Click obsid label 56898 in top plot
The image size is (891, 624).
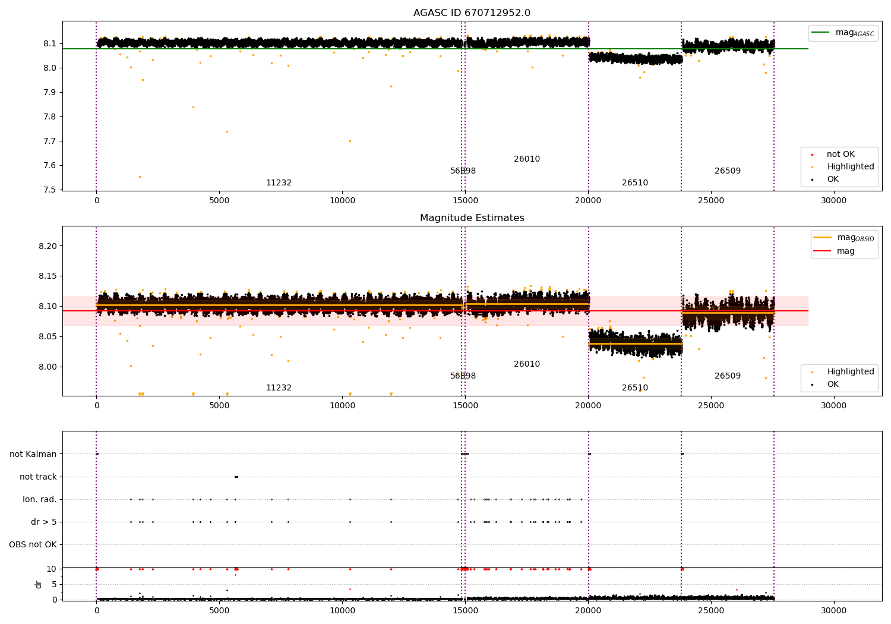tap(463, 171)
